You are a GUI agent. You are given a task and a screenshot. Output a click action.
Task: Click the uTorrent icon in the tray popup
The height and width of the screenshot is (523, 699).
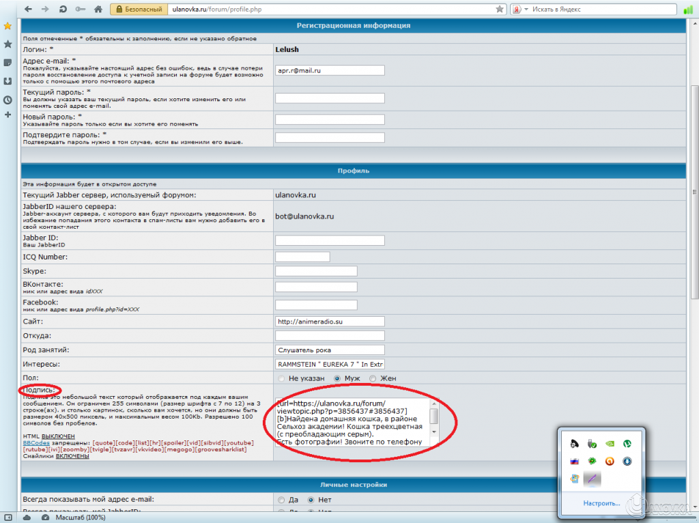(x=626, y=443)
